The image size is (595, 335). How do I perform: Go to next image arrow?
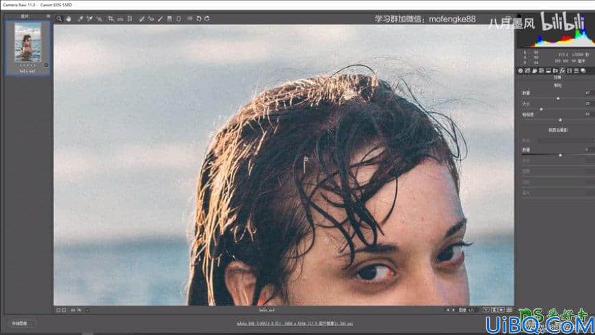coord(453,310)
